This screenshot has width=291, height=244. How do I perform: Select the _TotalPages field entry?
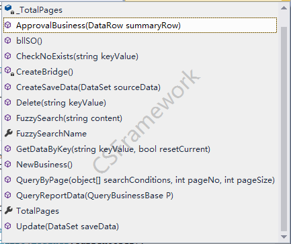click(x=140, y=9)
